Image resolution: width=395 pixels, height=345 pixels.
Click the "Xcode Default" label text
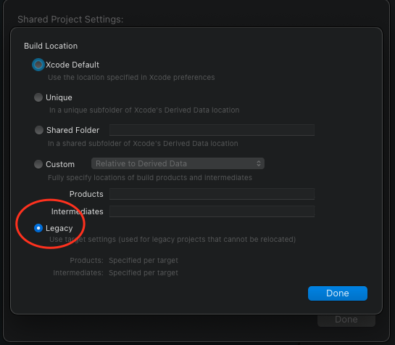(x=72, y=65)
